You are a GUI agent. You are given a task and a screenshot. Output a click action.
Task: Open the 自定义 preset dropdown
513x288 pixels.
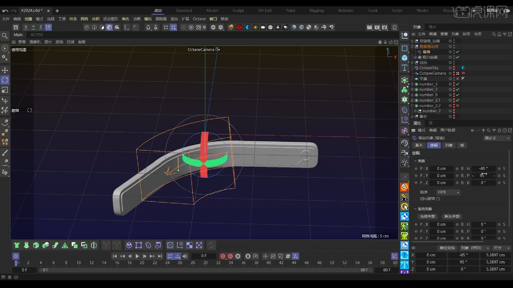pyautogui.click(x=497, y=138)
